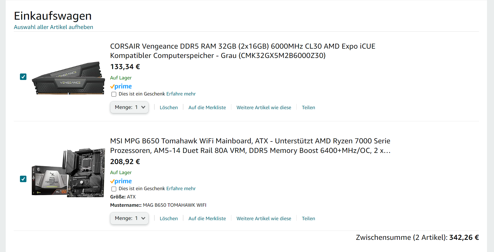
Task: Open the Menge dropdown for the MSI mainboard
Action: point(129,218)
